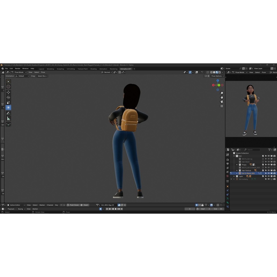Click the current frame number field

point(190,209)
